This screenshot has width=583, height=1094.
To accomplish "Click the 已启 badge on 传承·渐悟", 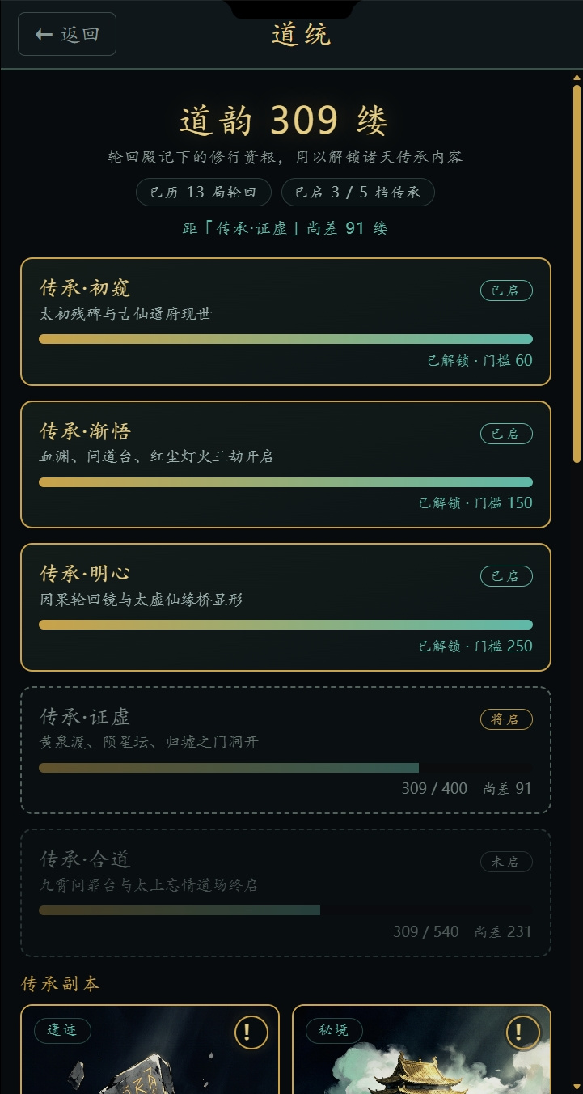I will [x=506, y=434].
